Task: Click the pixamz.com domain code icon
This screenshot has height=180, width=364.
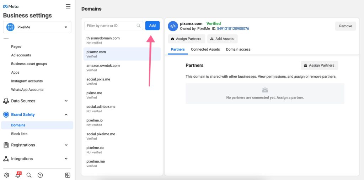Action: point(173,26)
